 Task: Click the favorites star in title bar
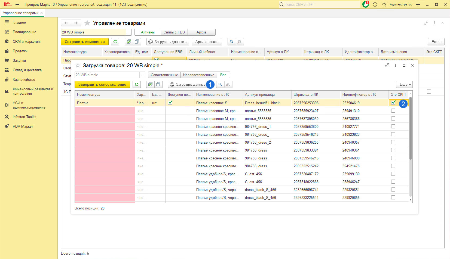(x=384, y=4)
